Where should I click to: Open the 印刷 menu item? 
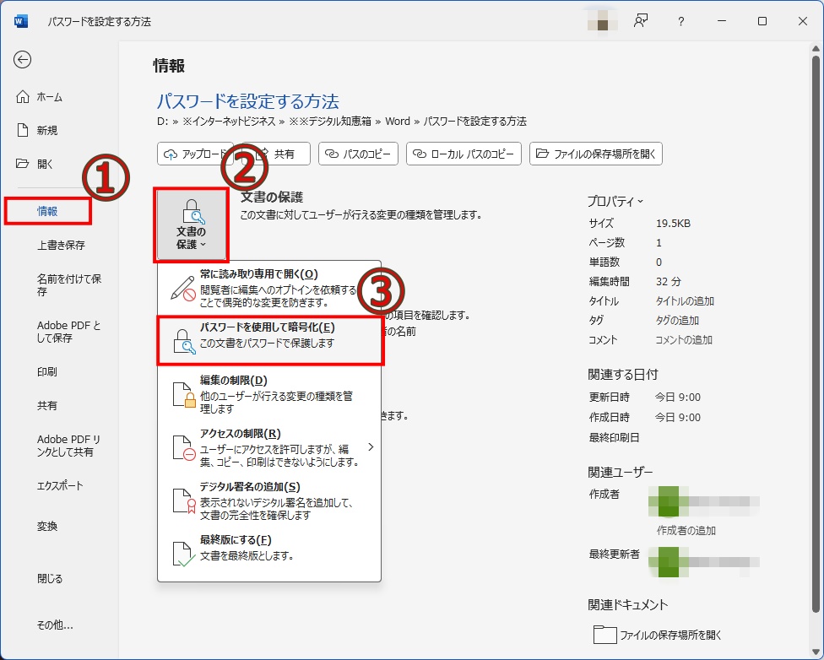point(46,370)
